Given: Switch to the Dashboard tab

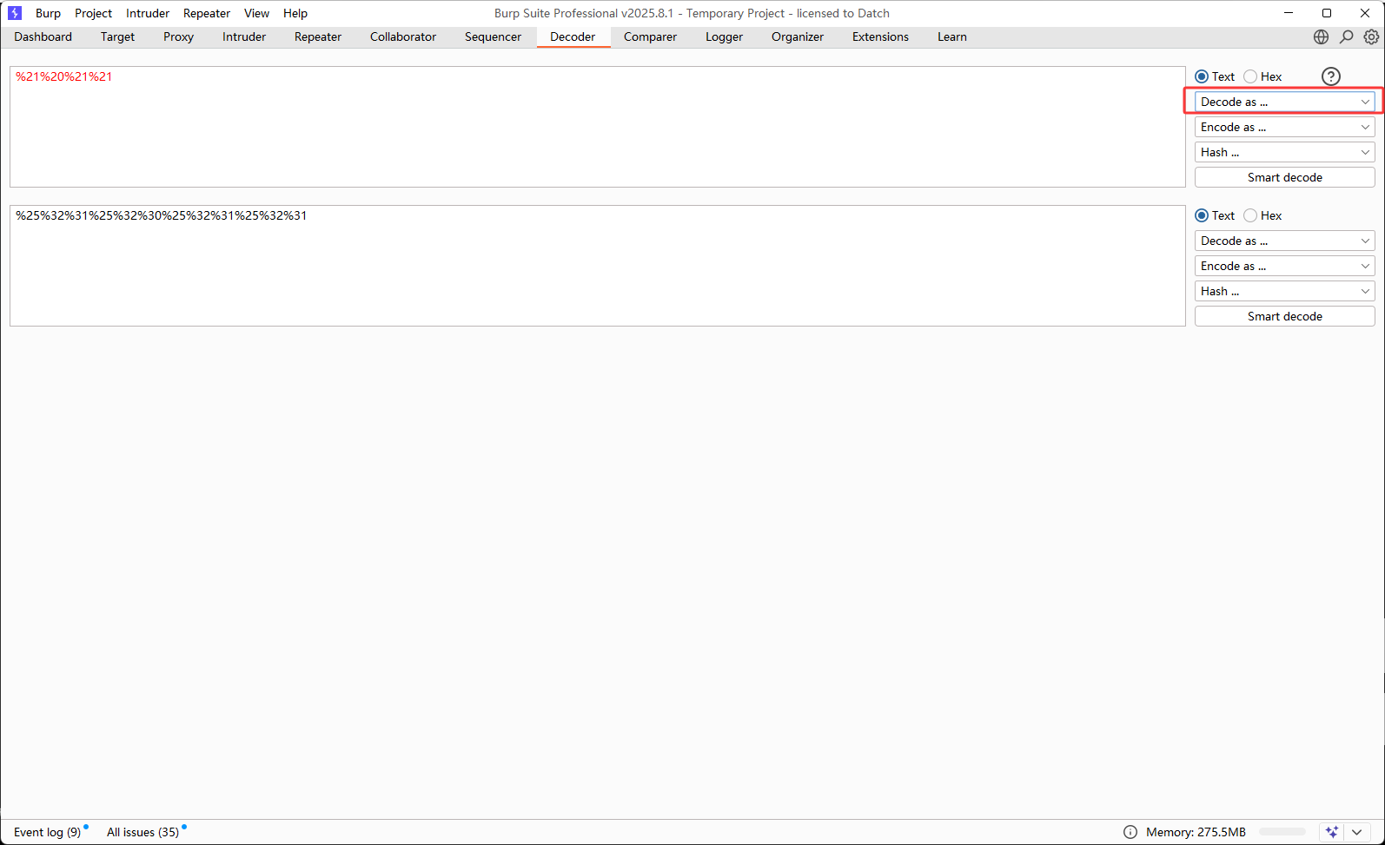Looking at the screenshot, I should 43,36.
